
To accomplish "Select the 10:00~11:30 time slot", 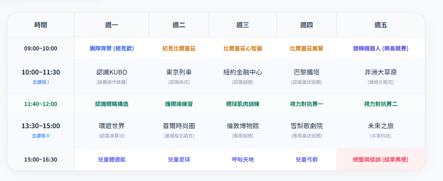I will click(41, 72).
